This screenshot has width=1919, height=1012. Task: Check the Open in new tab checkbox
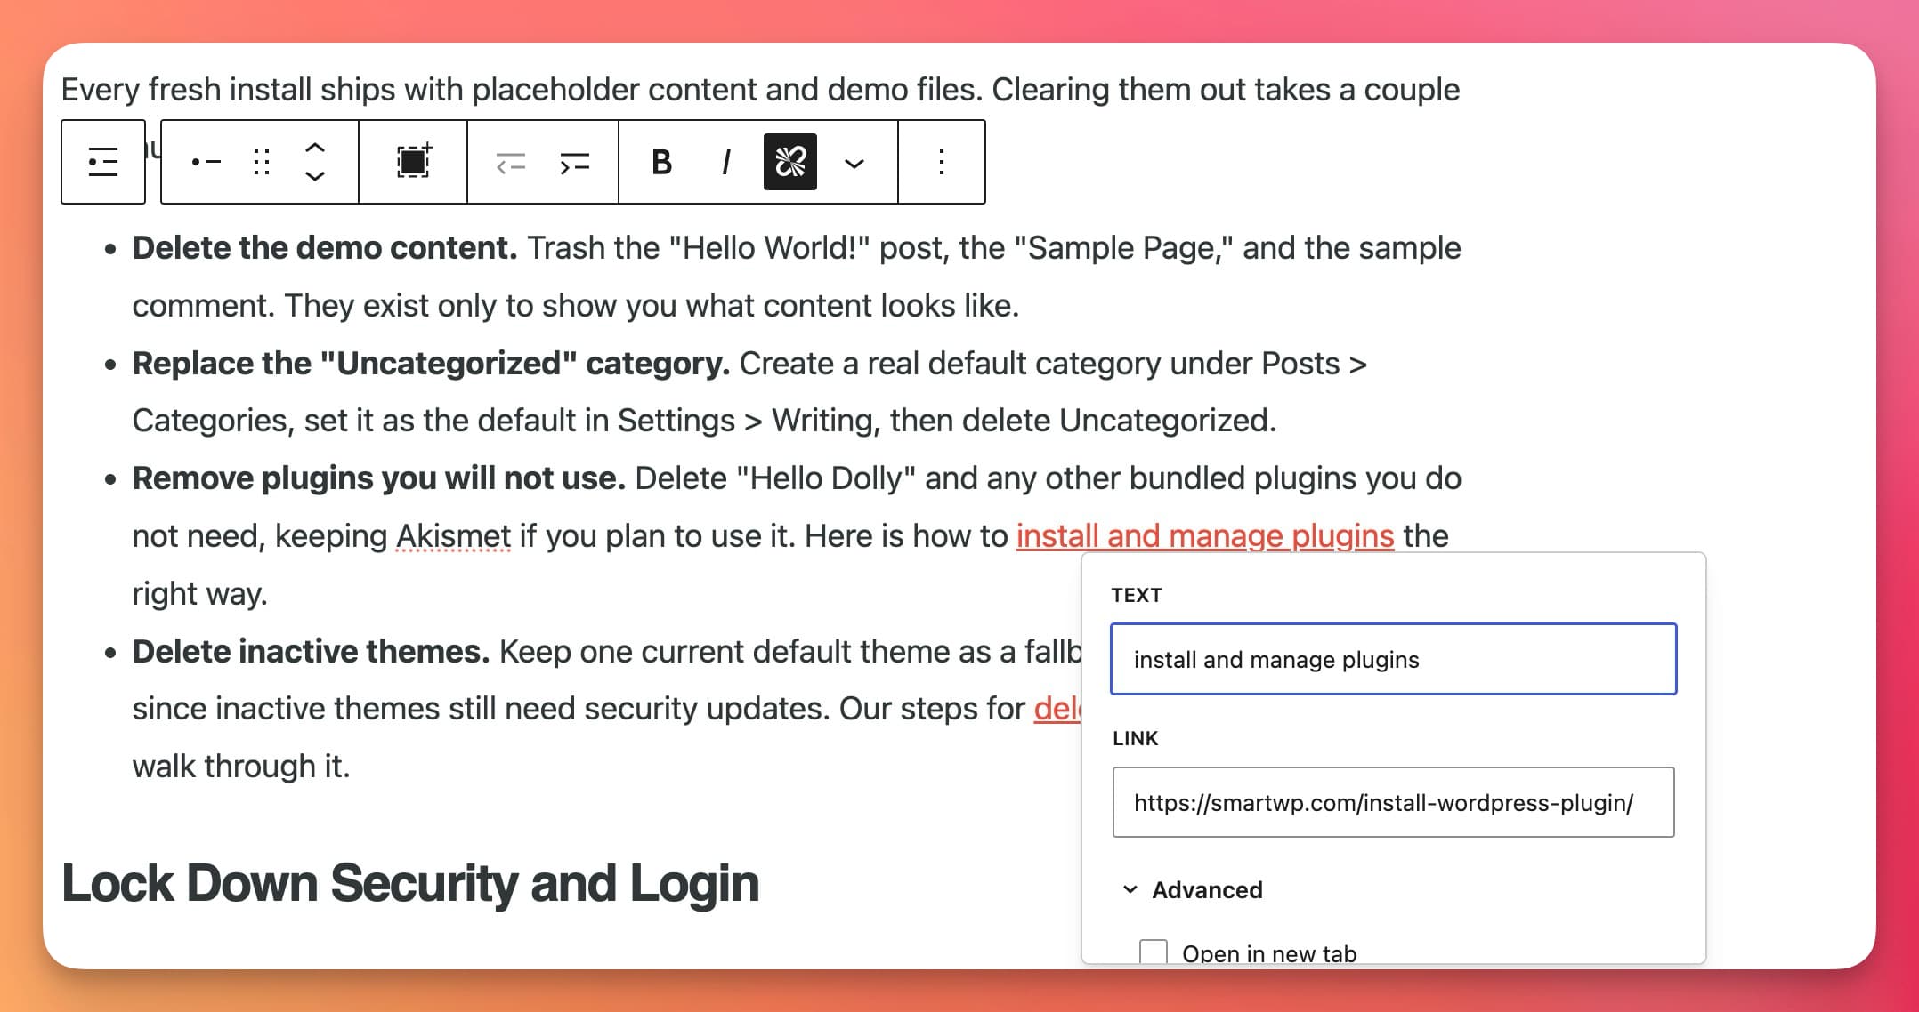tap(1154, 952)
